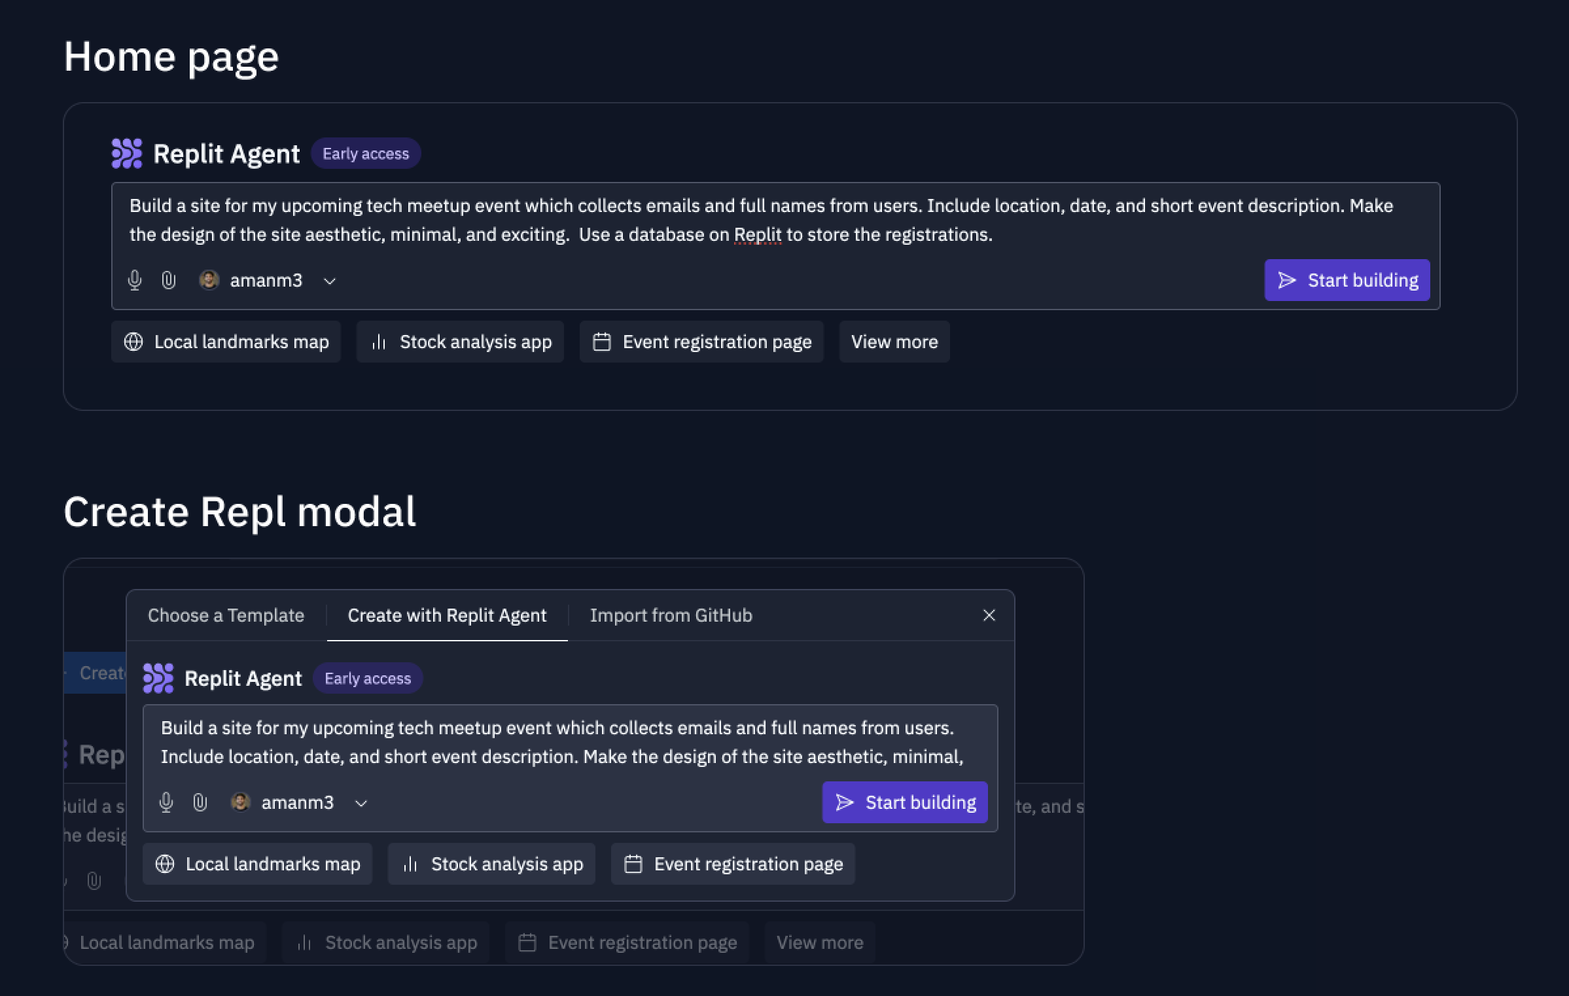Click the bar chart icon on Stock analysis app
Image resolution: width=1569 pixels, height=996 pixels.
coord(378,342)
